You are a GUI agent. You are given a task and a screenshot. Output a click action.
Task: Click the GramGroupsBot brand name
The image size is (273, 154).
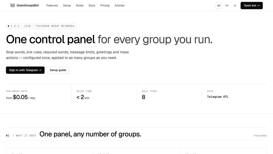coord(28,5)
